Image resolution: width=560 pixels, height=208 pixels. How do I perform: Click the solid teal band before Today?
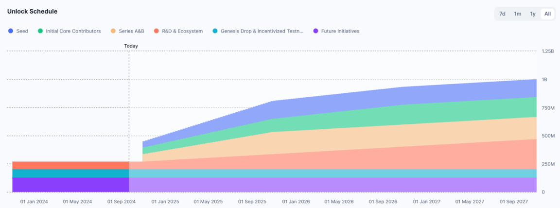point(70,173)
